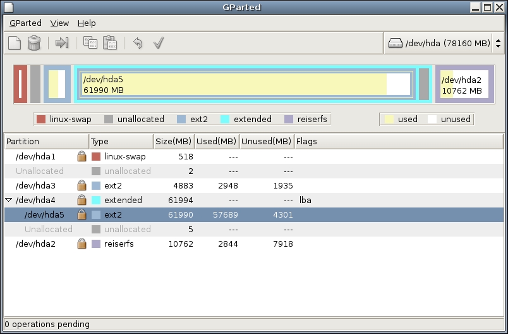Click the 0 operations pending status bar
This screenshot has width=508, height=334.
254,325
